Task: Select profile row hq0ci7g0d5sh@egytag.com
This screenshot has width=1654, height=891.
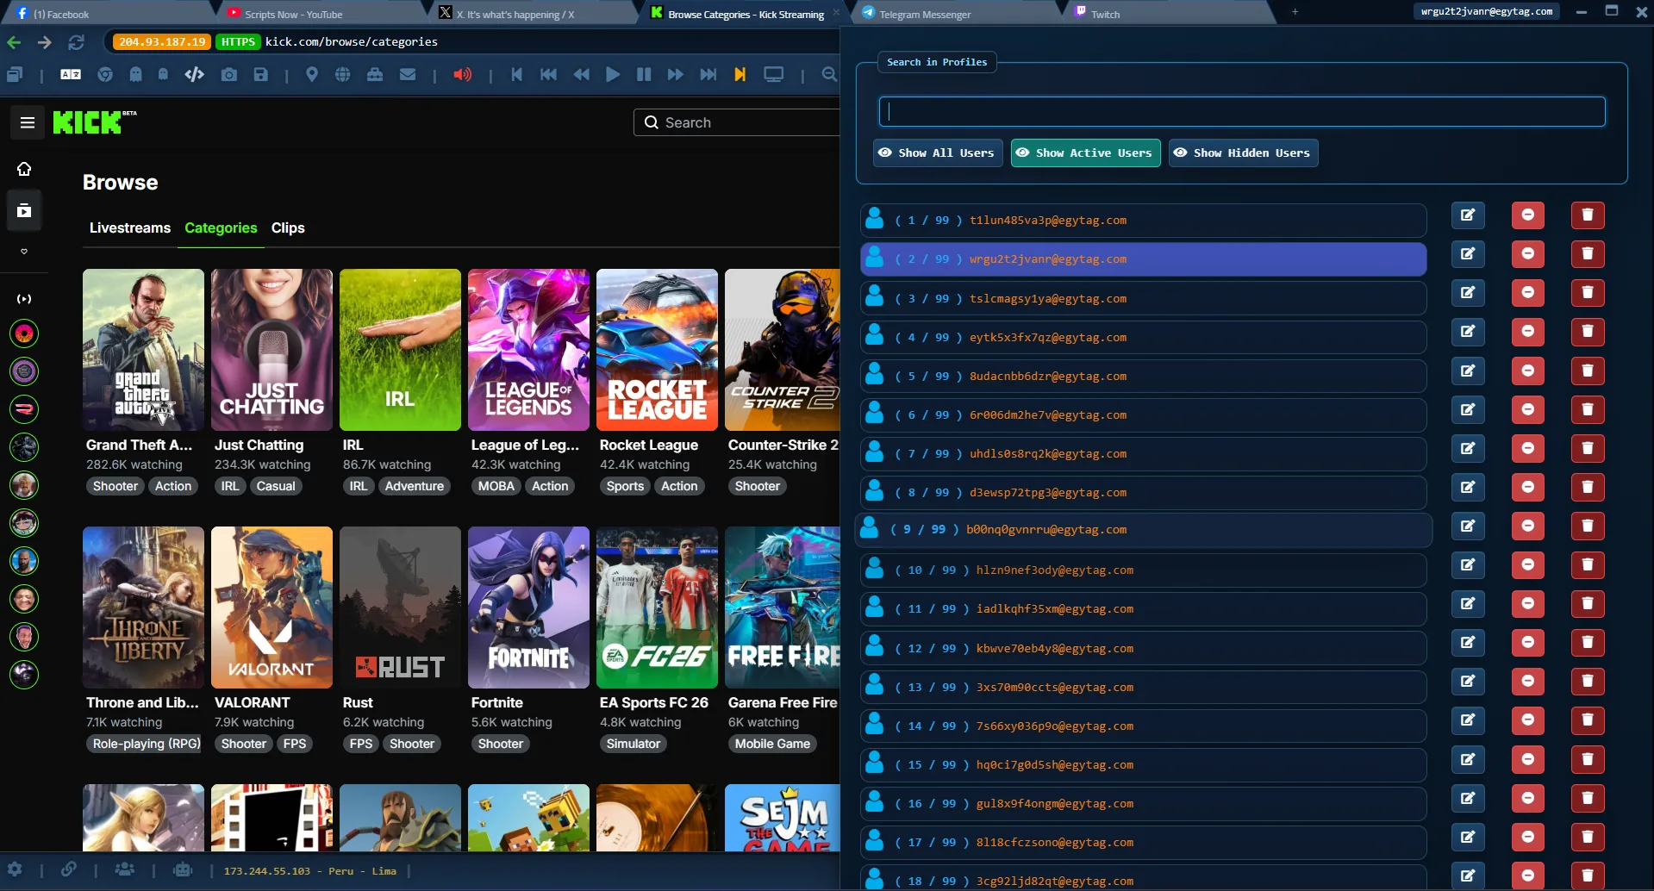Action: (x=1143, y=765)
